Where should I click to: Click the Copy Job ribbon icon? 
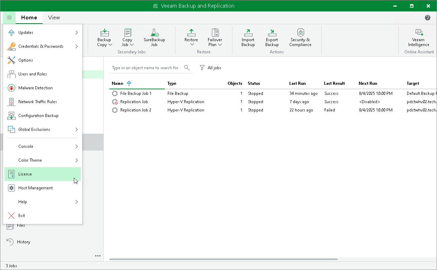click(x=128, y=33)
